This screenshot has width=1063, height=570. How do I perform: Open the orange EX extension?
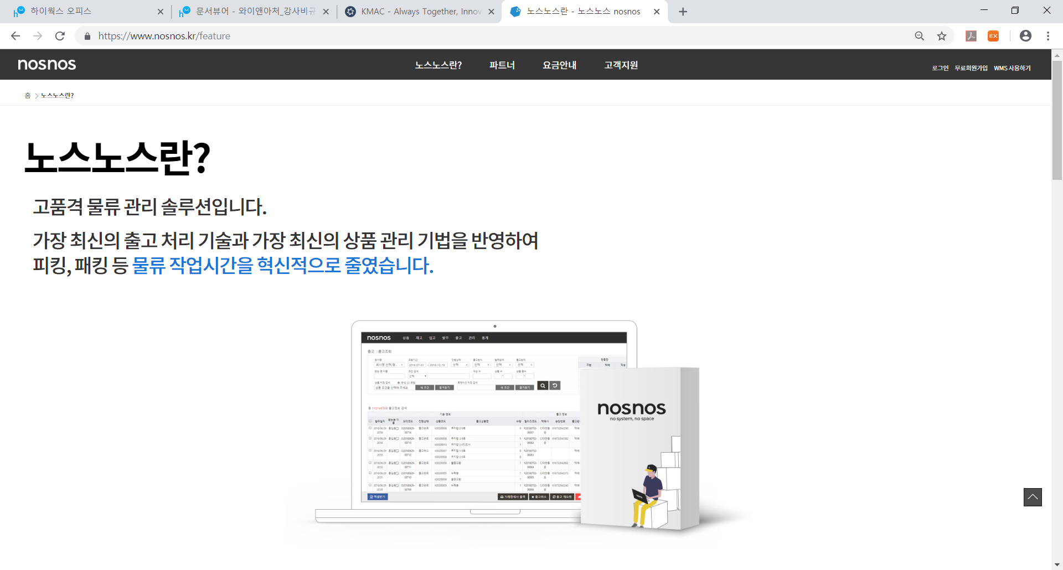pos(993,36)
